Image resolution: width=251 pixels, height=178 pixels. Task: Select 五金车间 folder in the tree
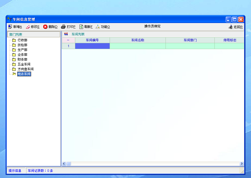pos(24,64)
